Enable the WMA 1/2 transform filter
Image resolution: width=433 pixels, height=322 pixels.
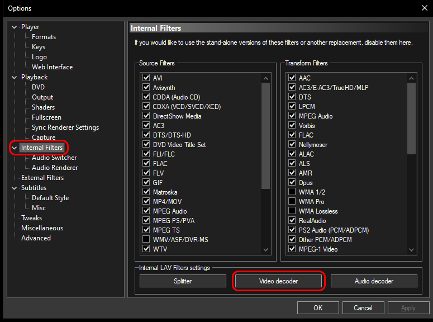(292, 192)
